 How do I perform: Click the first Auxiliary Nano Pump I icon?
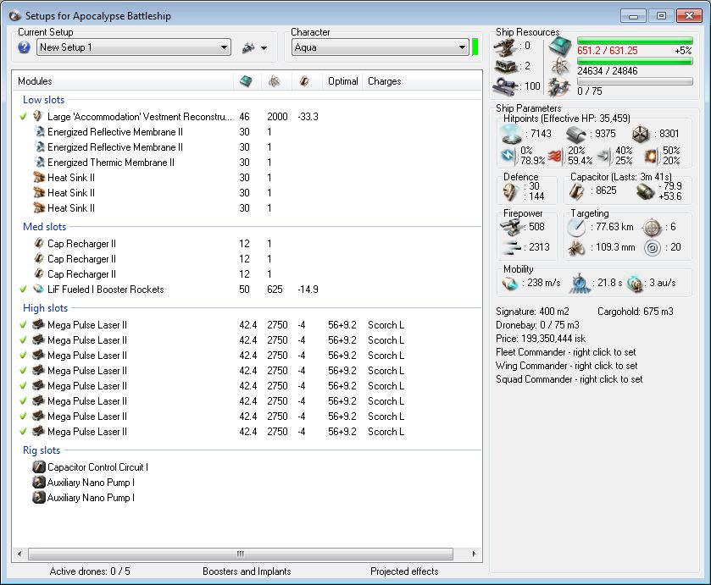(x=39, y=482)
